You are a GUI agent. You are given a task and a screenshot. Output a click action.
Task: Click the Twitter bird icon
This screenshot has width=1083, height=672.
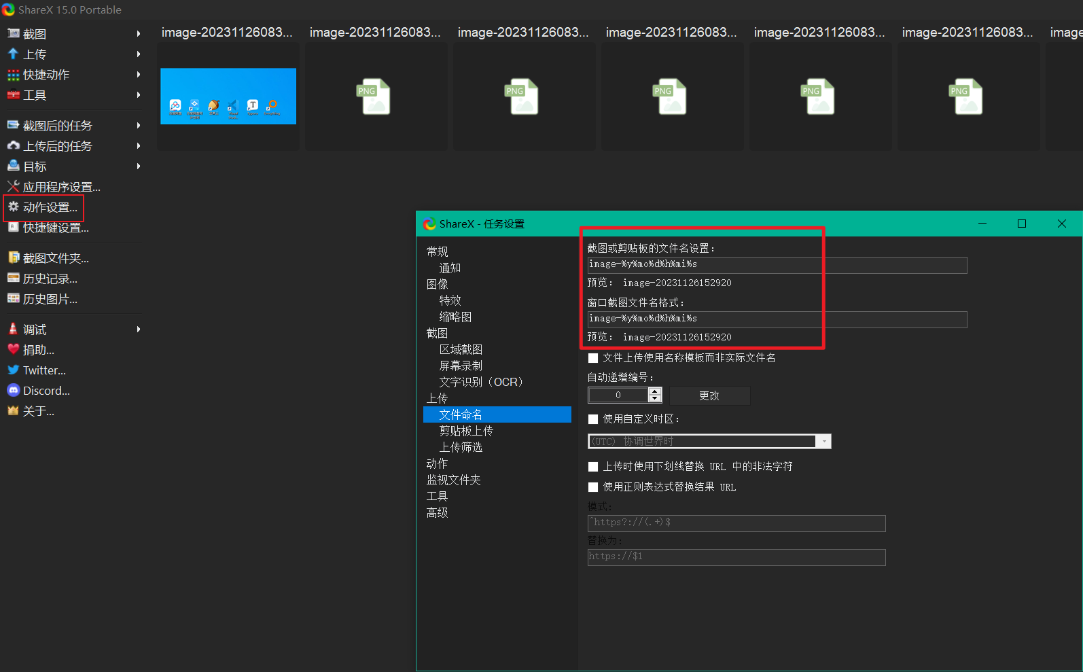(13, 370)
